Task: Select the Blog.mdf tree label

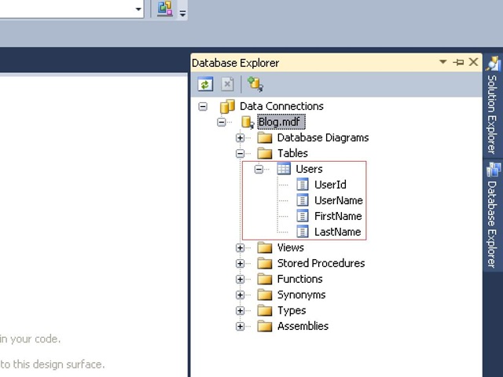Action: pos(281,123)
